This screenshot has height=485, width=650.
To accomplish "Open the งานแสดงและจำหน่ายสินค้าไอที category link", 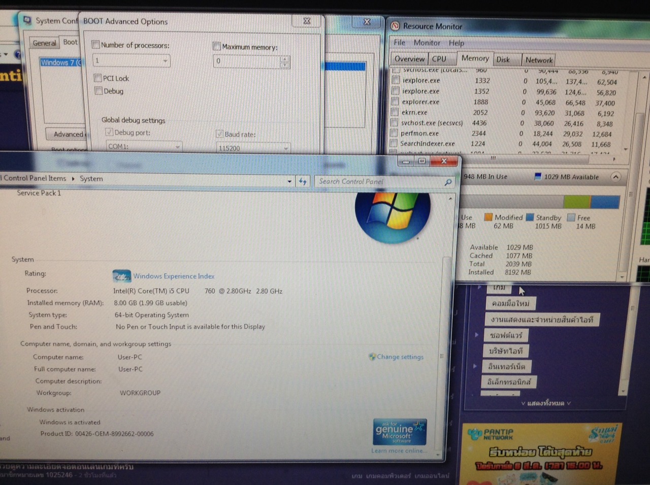I will tap(542, 320).
